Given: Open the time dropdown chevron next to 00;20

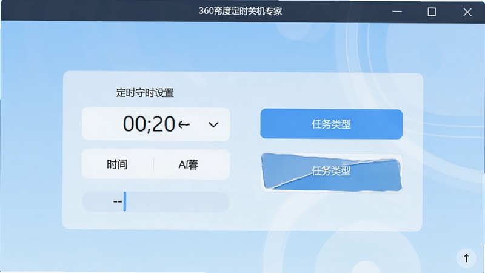Looking at the screenshot, I should click(213, 125).
